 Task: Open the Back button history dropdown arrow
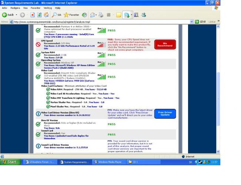(16, 15)
